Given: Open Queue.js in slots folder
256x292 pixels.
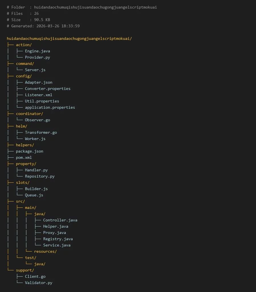Looking at the screenshot, I should point(34,195).
